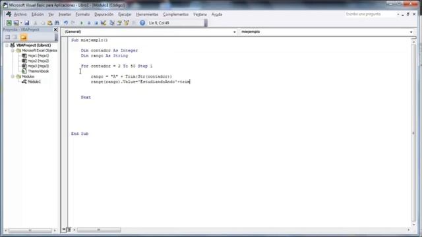Viewport: 422px width, 237px height.
Task: Toggle Full Module View button at bottom left
Action: click(x=69, y=230)
